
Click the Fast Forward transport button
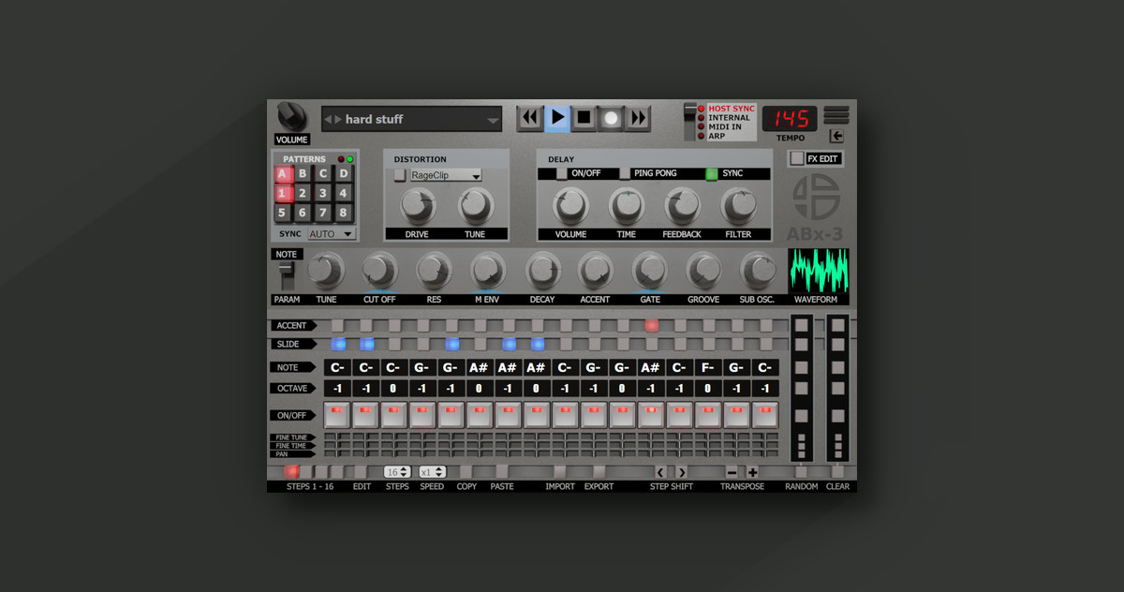[638, 118]
